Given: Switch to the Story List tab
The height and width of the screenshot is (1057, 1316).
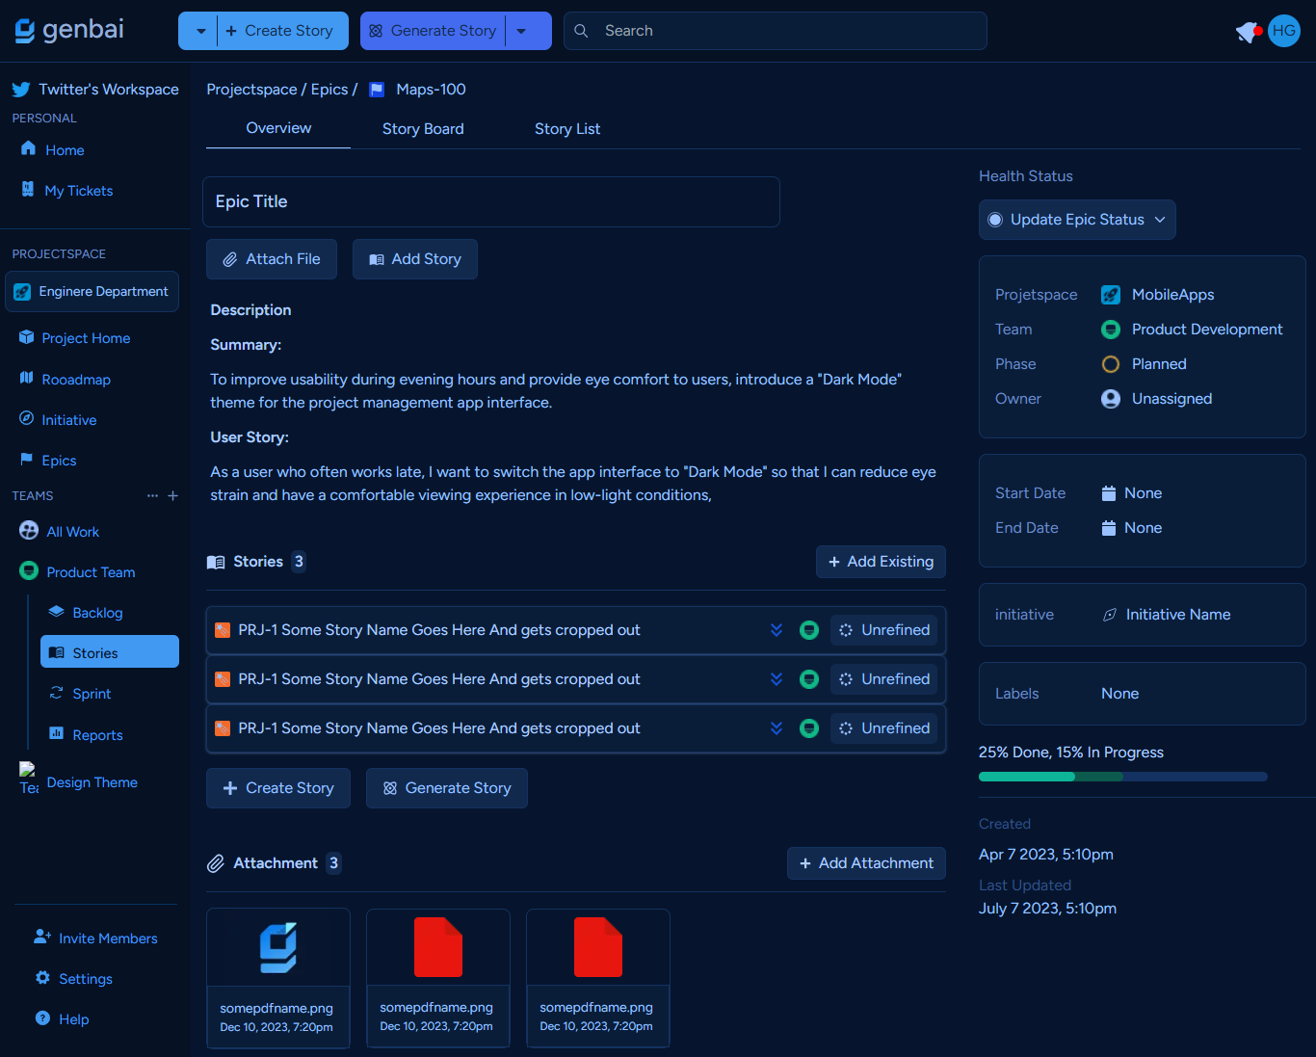Looking at the screenshot, I should click(567, 129).
